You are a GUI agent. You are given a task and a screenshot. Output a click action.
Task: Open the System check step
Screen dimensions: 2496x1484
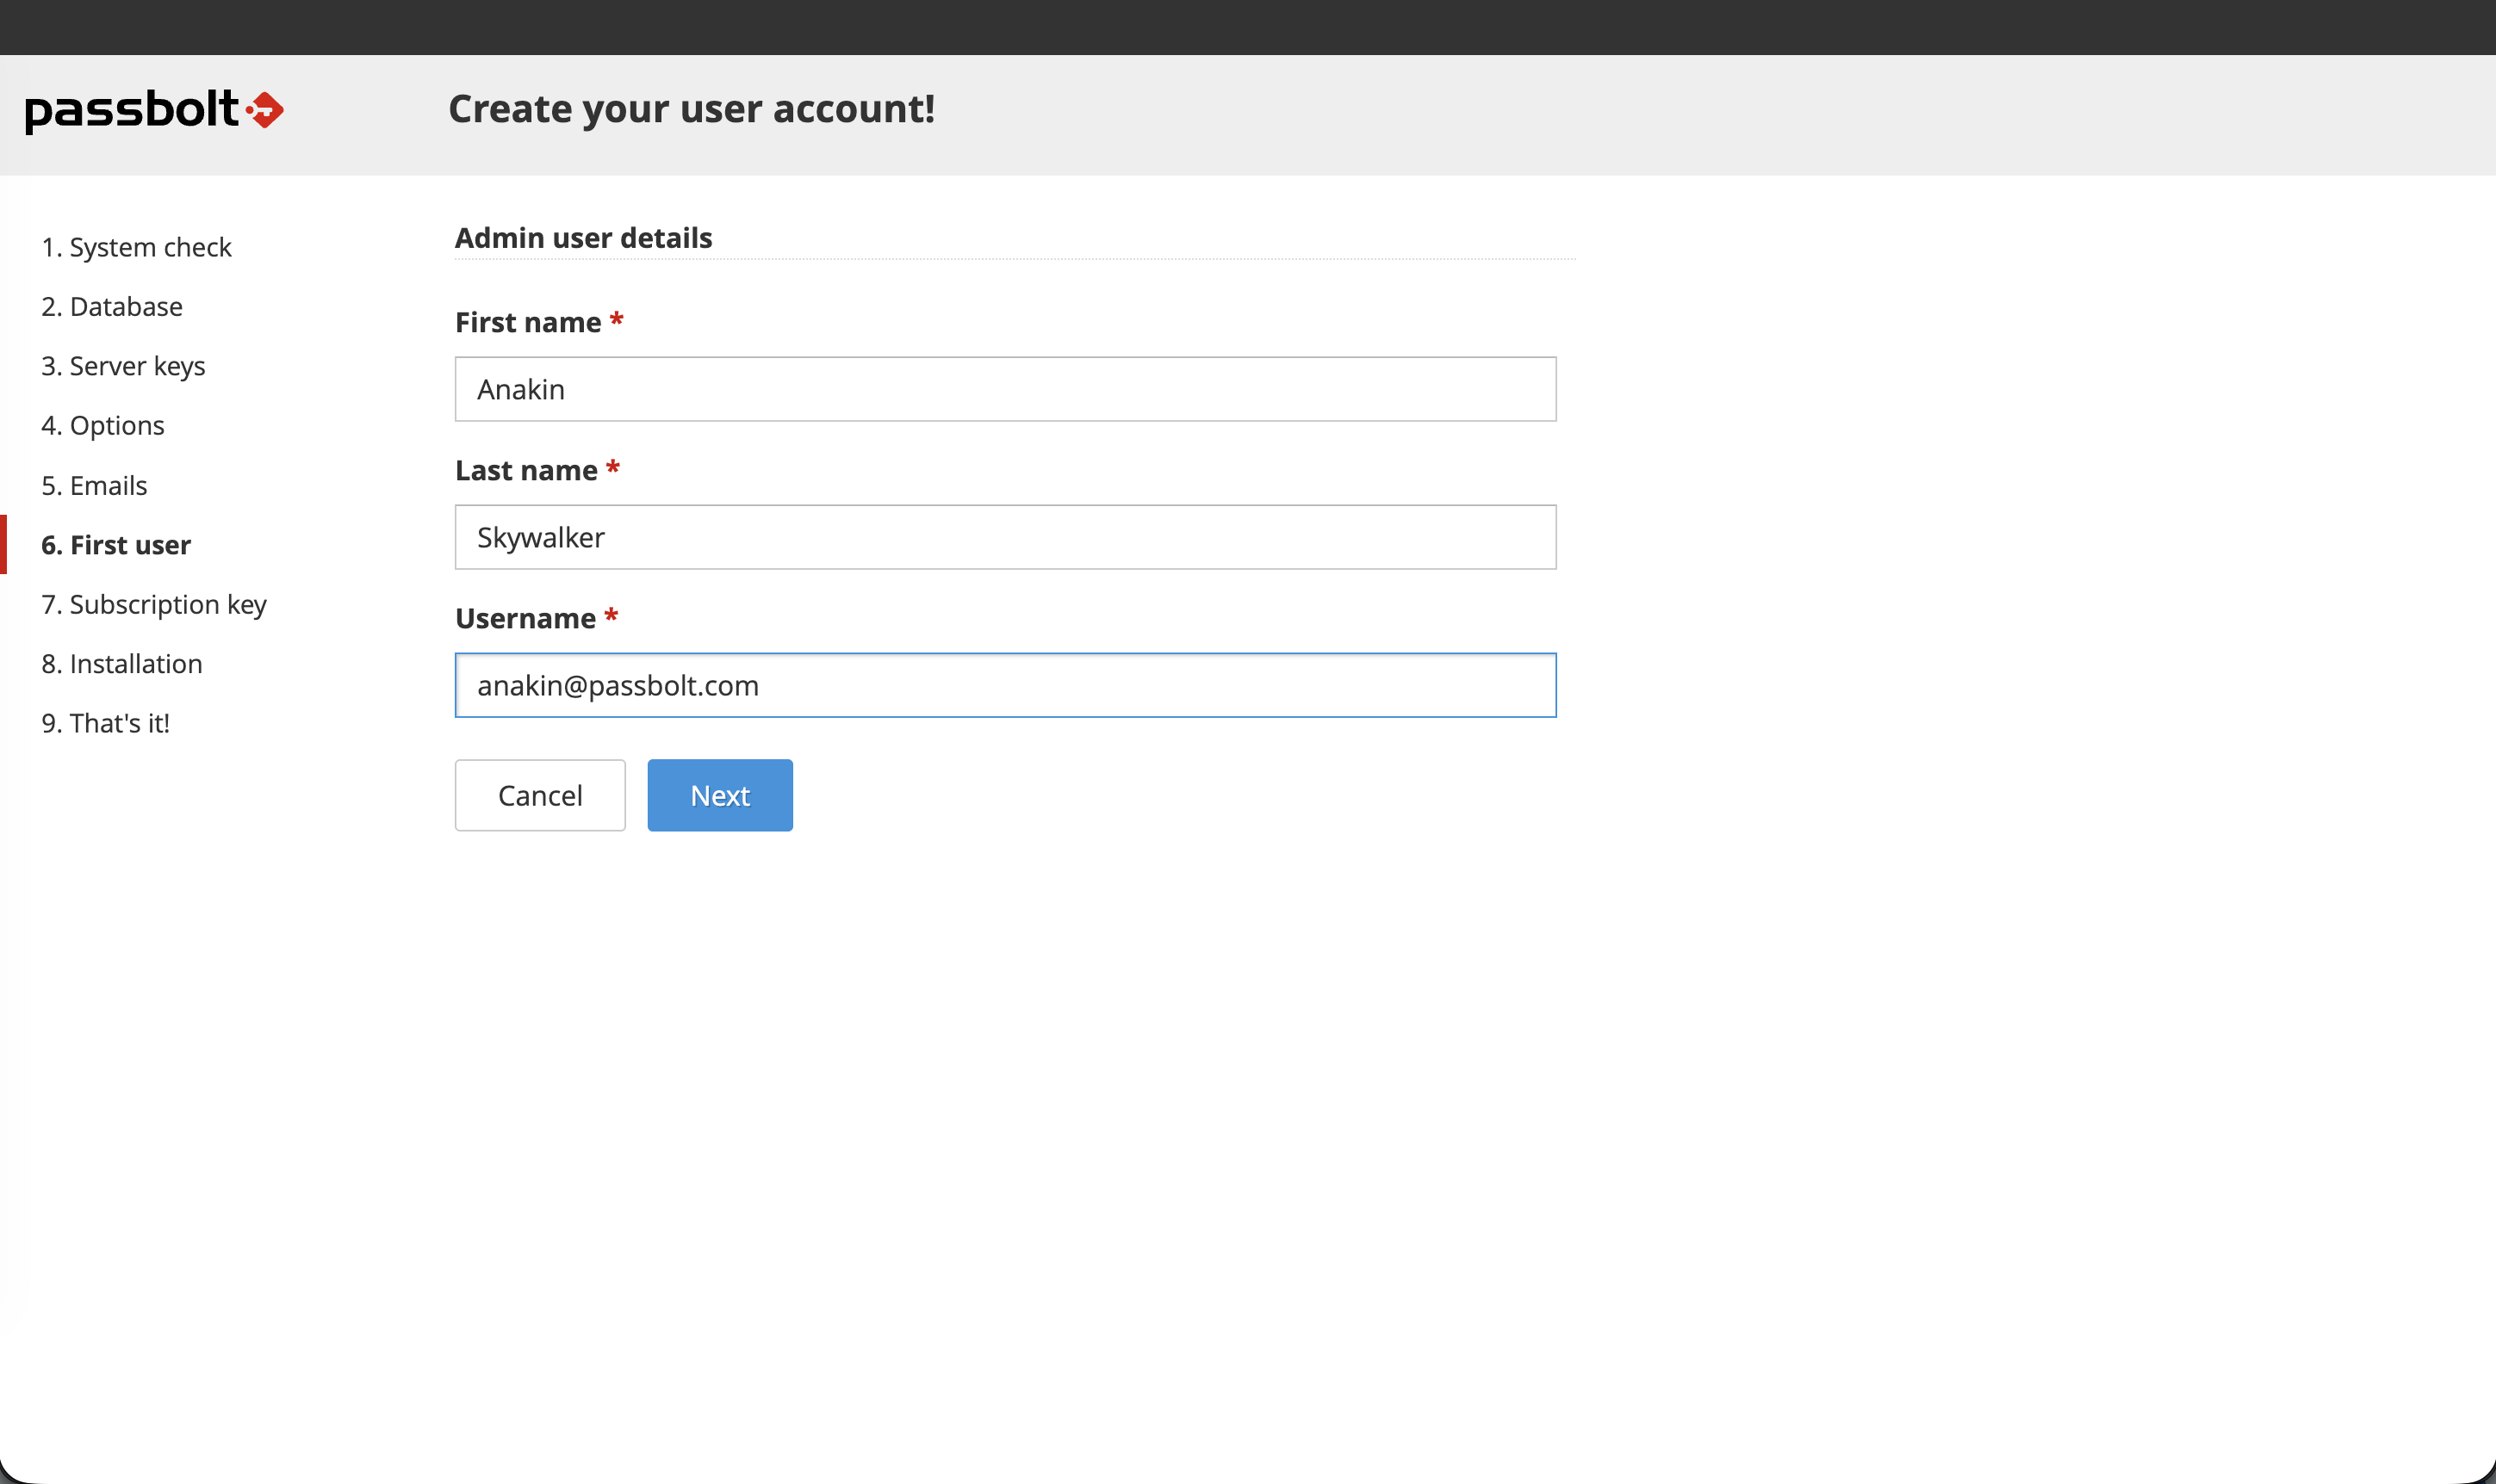click(136, 247)
